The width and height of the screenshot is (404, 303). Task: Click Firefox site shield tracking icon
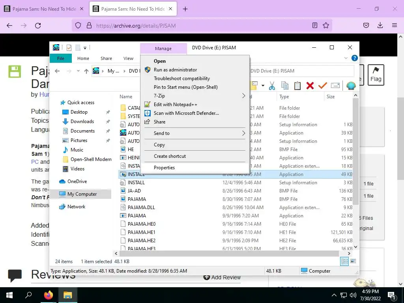pos(78,25)
